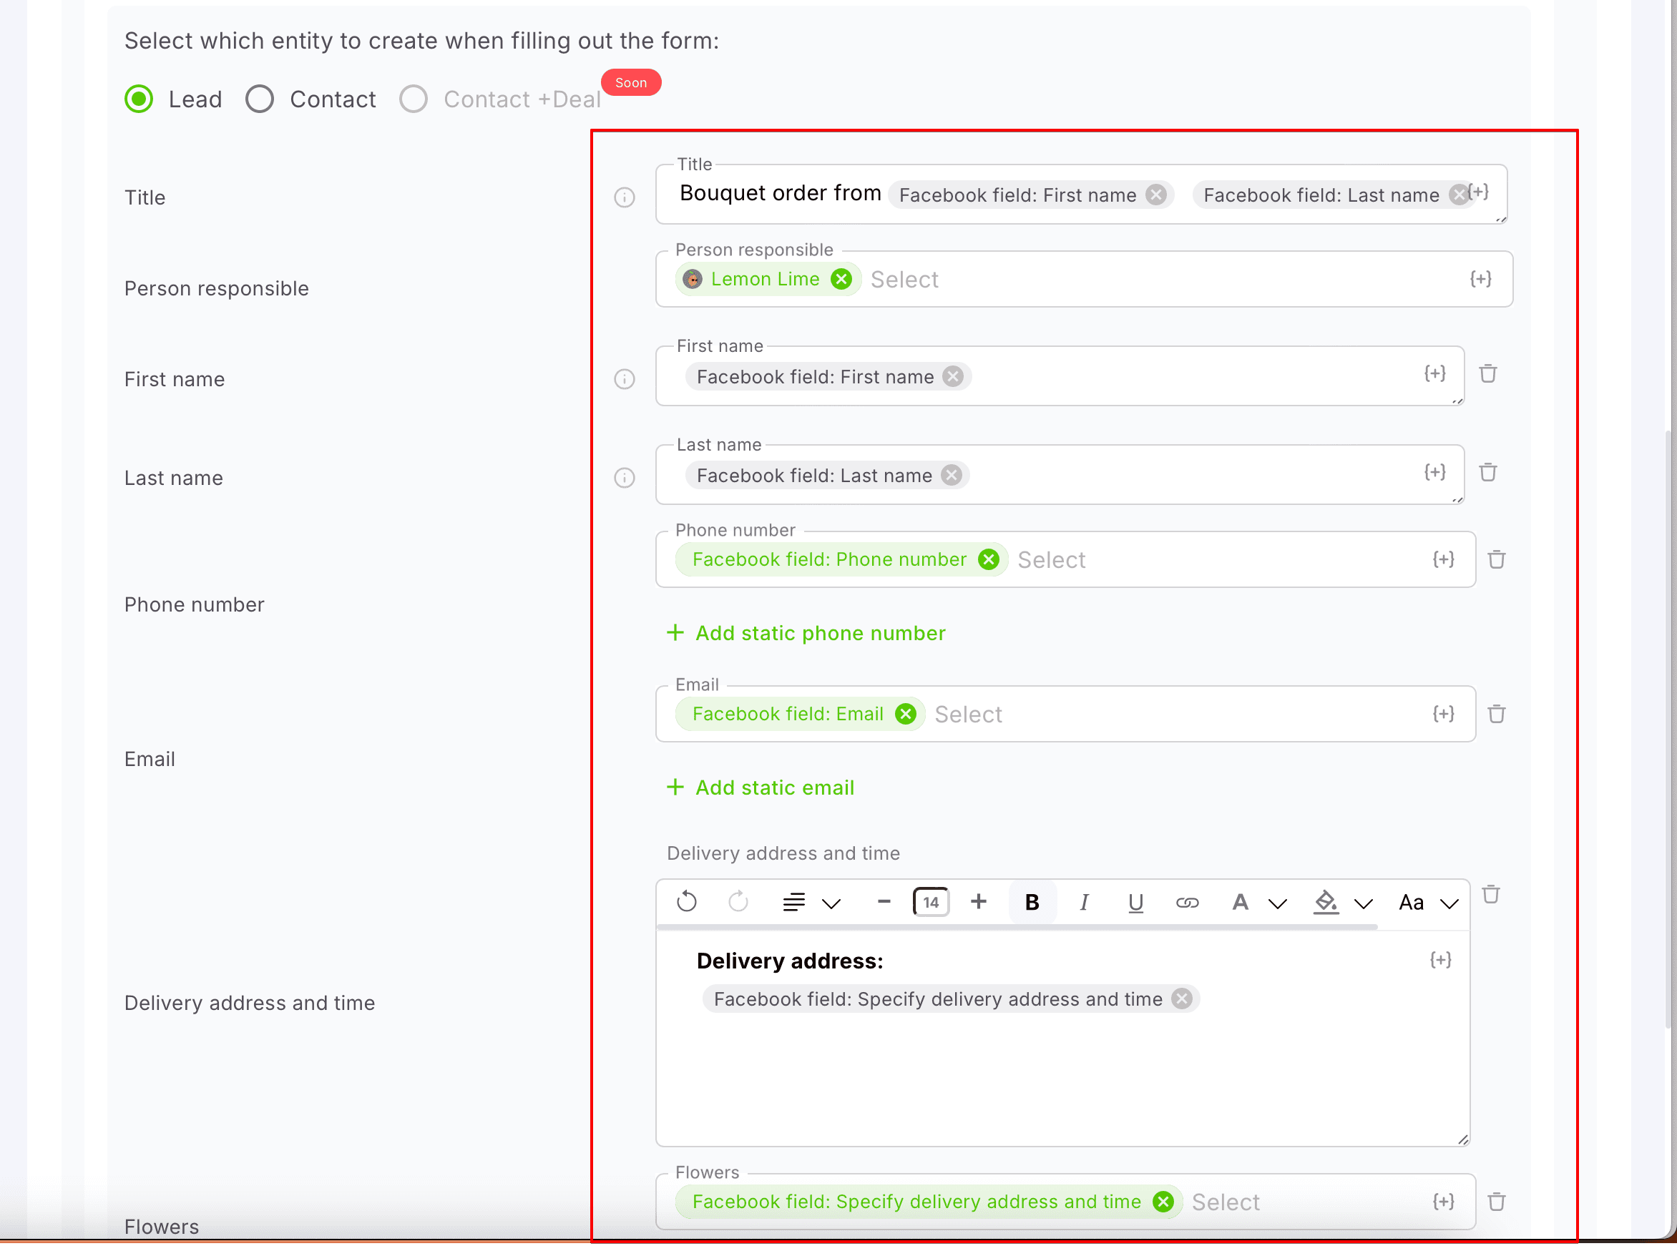This screenshot has width=1677, height=1246.
Task: Click the highlight fill color icon
Action: [1326, 902]
